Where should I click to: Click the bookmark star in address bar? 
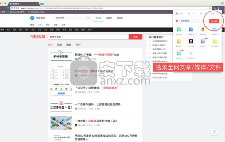tap(210, 8)
